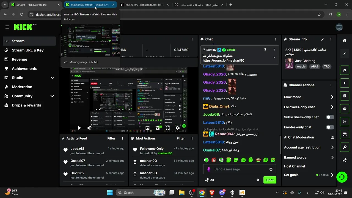This screenshot has width=352, height=198.
Task: Open Chat panel three-dot menu
Action: (x=275, y=39)
